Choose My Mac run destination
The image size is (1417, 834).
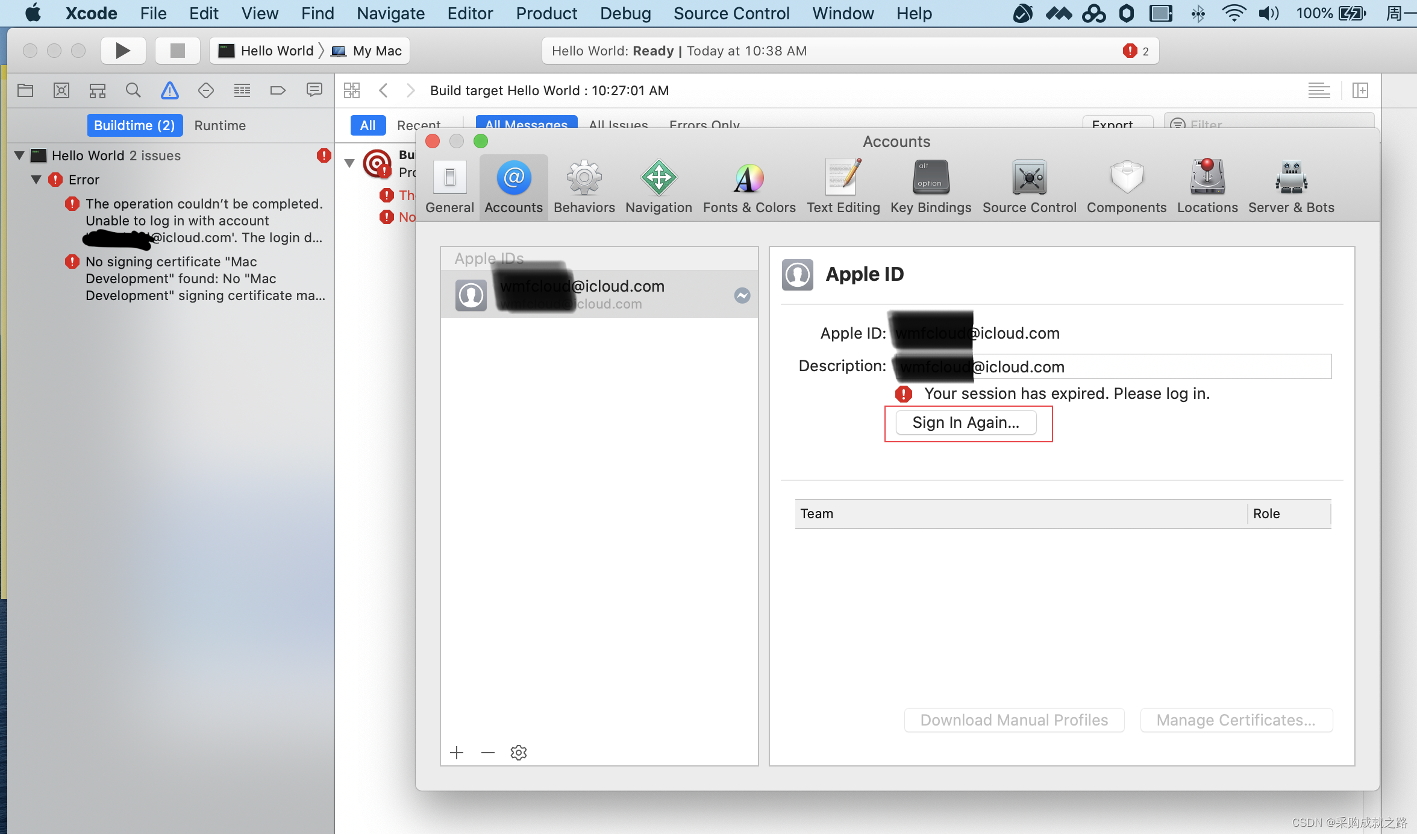pos(368,51)
